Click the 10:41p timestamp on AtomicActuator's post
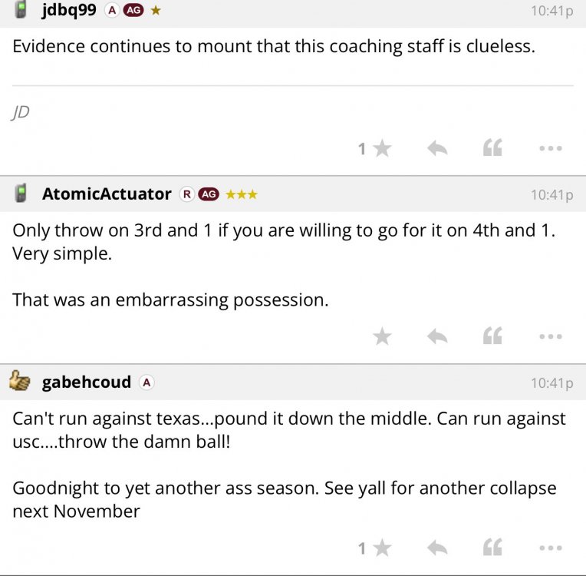Screen dimensions: 586x576 pyautogui.click(x=552, y=195)
